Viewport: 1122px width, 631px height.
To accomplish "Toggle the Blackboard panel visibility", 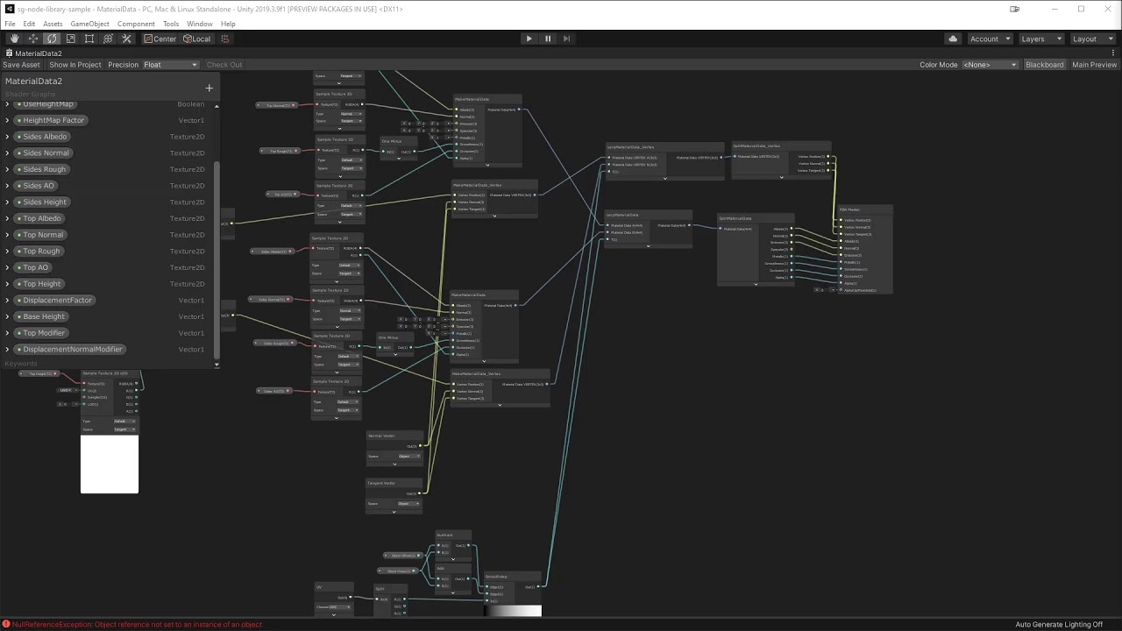I will click(1044, 65).
